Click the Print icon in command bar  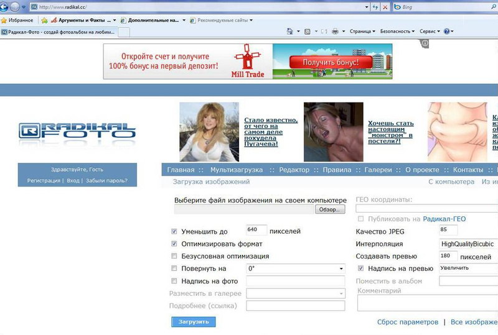(x=335, y=31)
